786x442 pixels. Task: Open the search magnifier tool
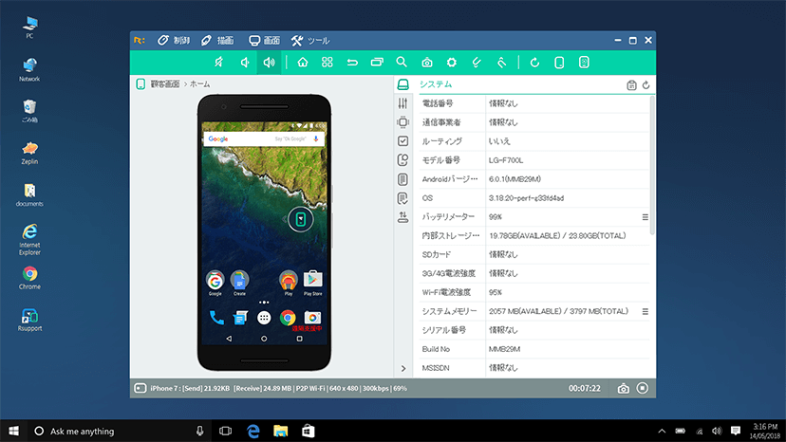pos(402,63)
